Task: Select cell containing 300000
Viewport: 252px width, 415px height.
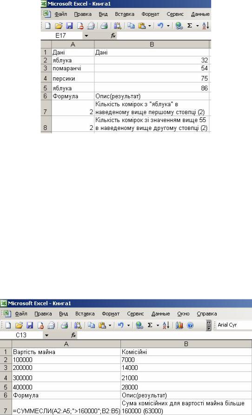Action: pyautogui.click(x=66, y=377)
